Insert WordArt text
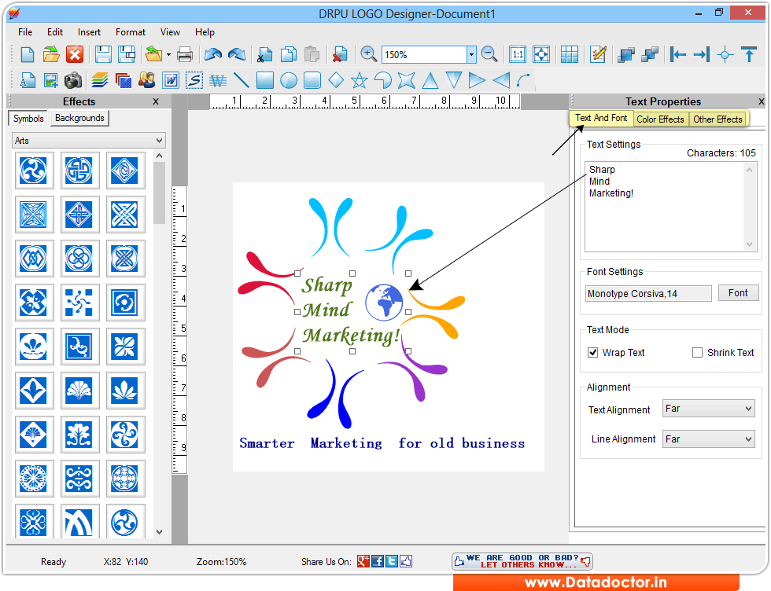Screen dimensions: 771x591 tap(217, 79)
